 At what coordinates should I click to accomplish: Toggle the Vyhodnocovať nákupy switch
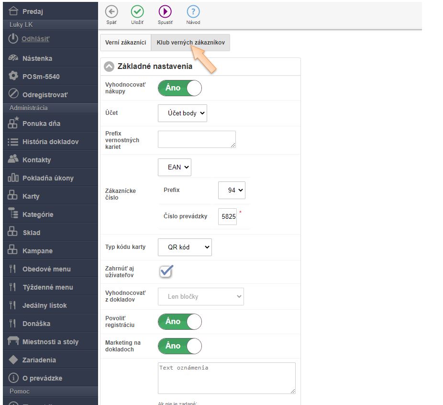pyautogui.click(x=180, y=88)
